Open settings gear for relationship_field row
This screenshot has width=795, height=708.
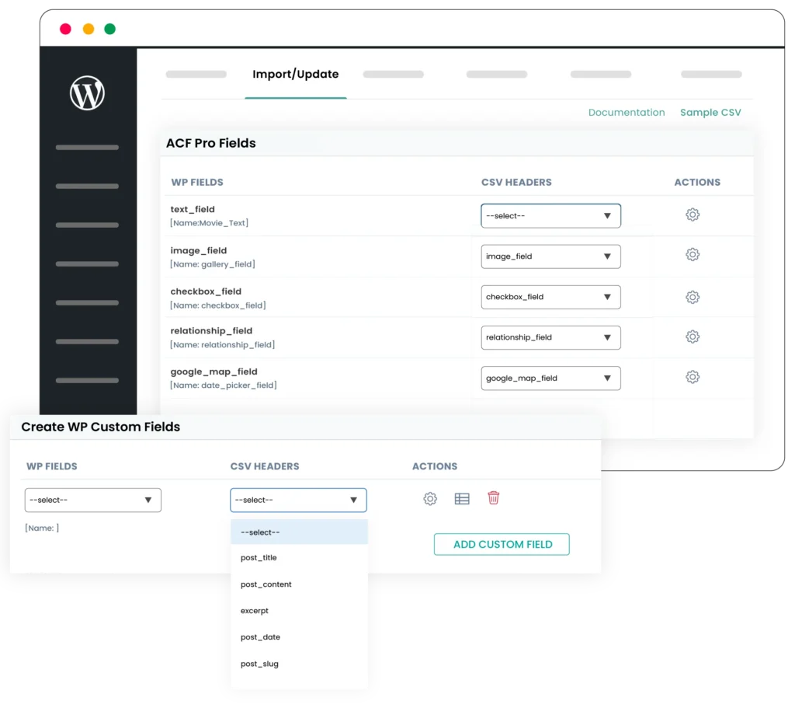click(x=692, y=337)
